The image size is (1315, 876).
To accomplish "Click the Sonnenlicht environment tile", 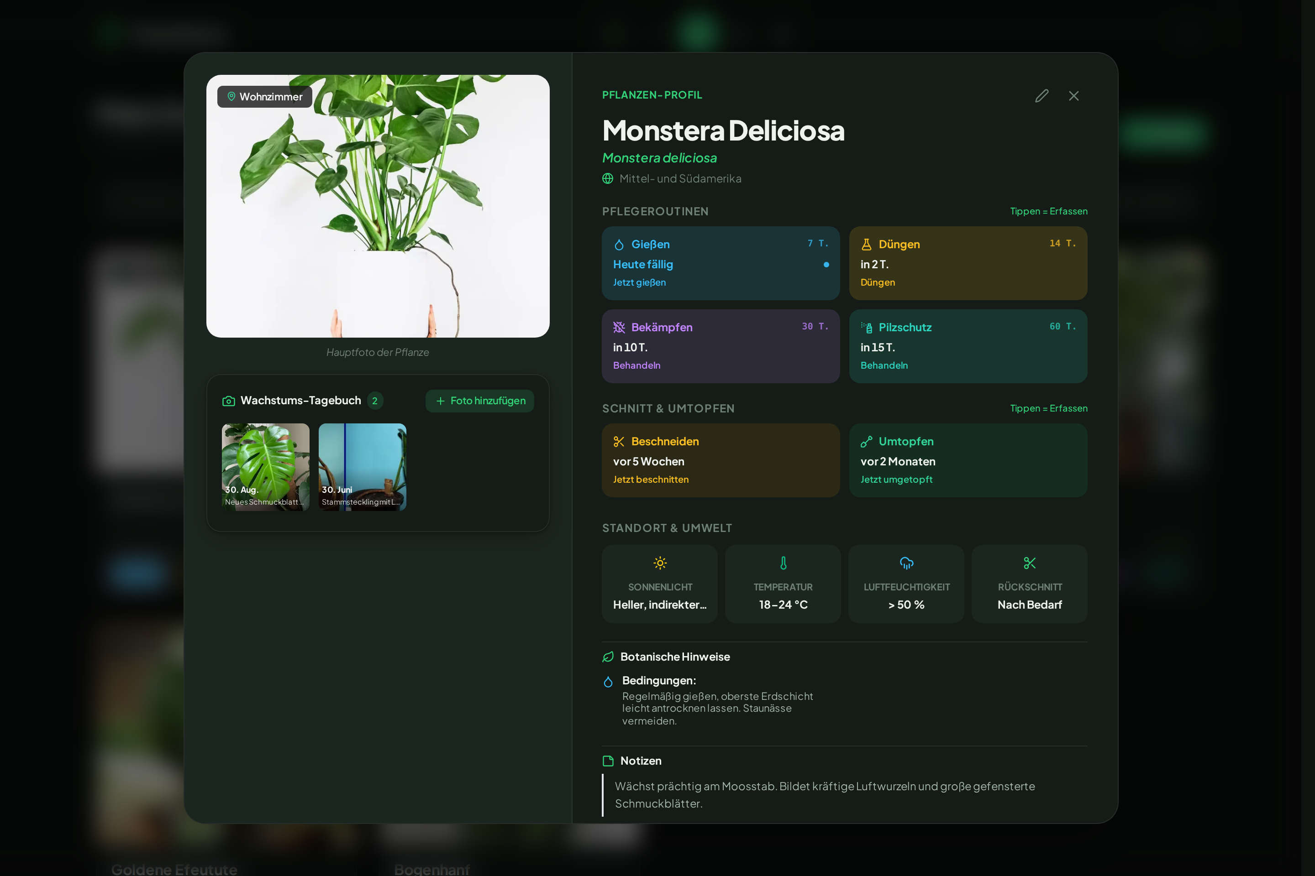I will point(660,584).
